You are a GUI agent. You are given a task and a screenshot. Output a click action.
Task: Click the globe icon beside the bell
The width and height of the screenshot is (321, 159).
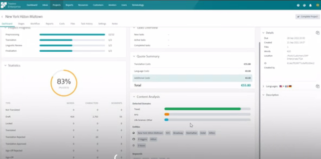tap(304, 5)
